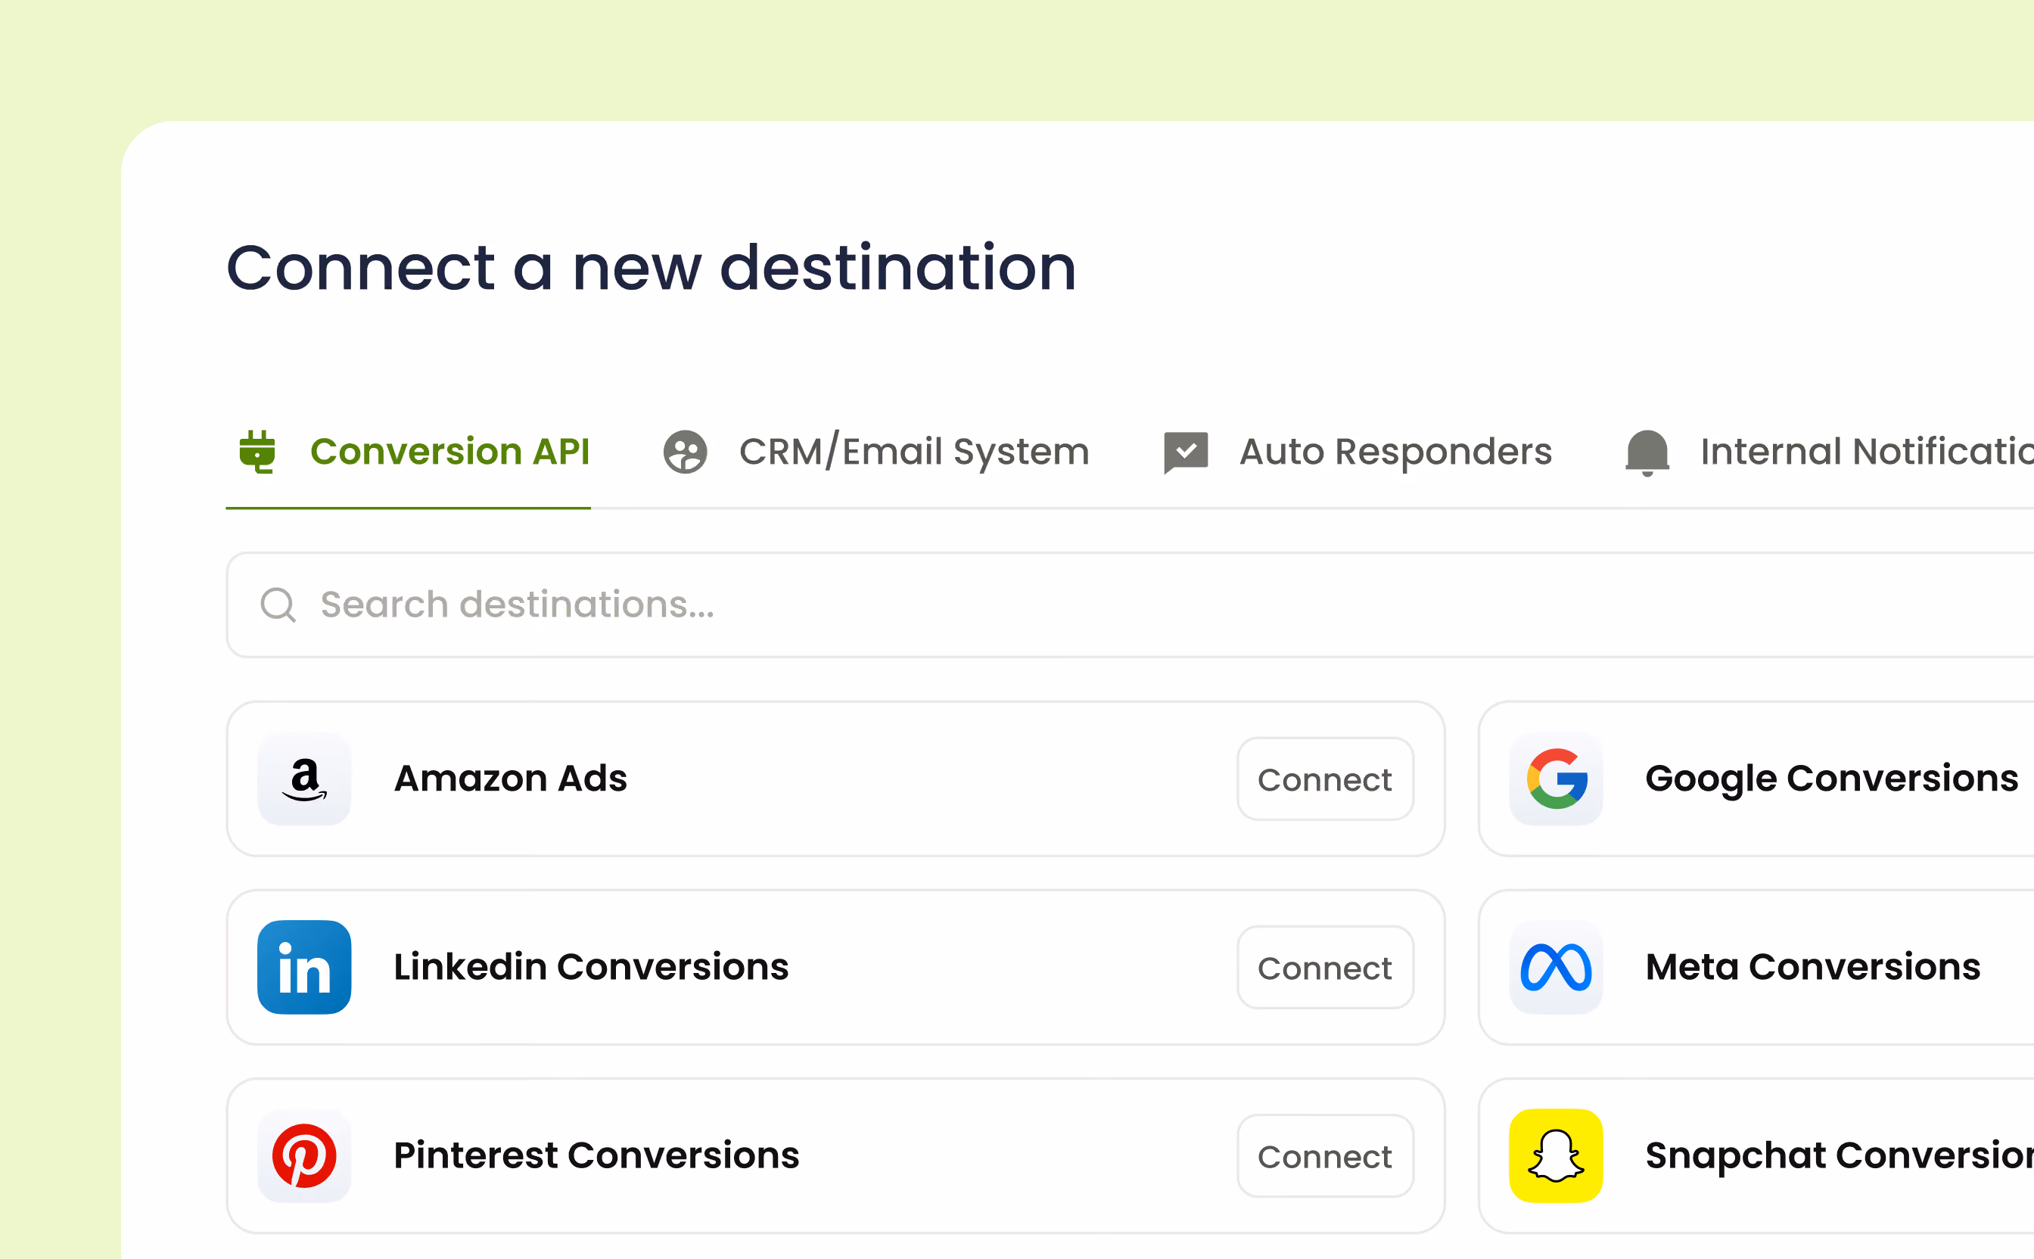Viewport: 2034px width, 1259px height.
Task: Connect Amazon Ads destination
Action: tap(1326, 779)
